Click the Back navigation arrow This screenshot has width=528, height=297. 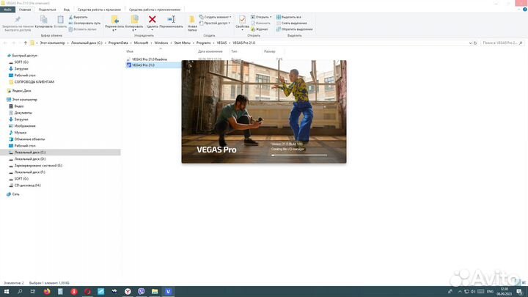click(5, 43)
